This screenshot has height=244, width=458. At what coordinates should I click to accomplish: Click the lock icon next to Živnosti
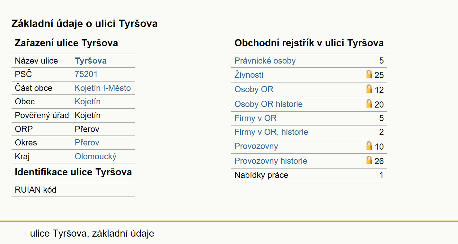click(369, 74)
